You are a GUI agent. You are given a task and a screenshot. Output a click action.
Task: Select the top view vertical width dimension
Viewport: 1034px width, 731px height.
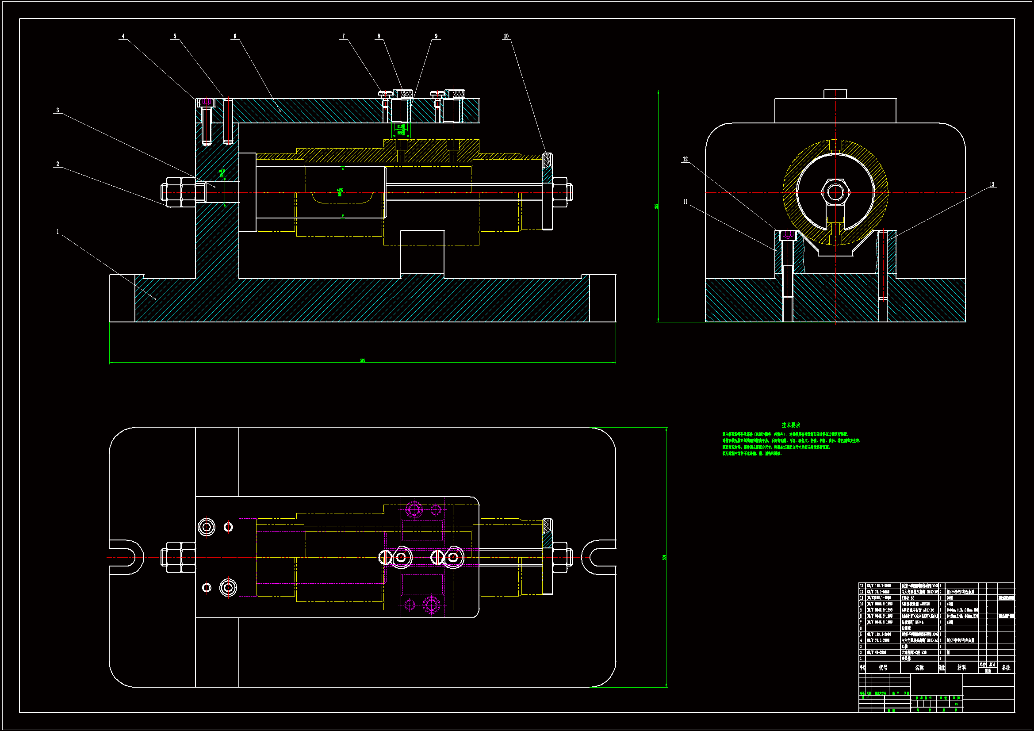click(664, 558)
